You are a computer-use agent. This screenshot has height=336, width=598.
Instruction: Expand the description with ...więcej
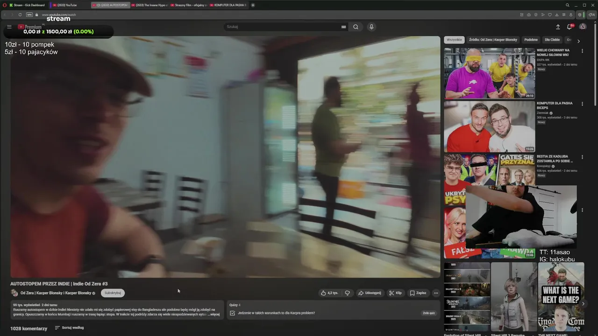(x=214, y=315)
